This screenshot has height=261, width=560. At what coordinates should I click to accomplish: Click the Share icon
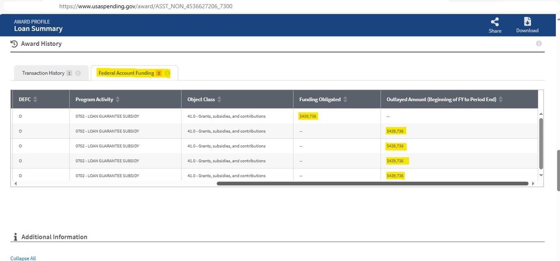[495, 22]
